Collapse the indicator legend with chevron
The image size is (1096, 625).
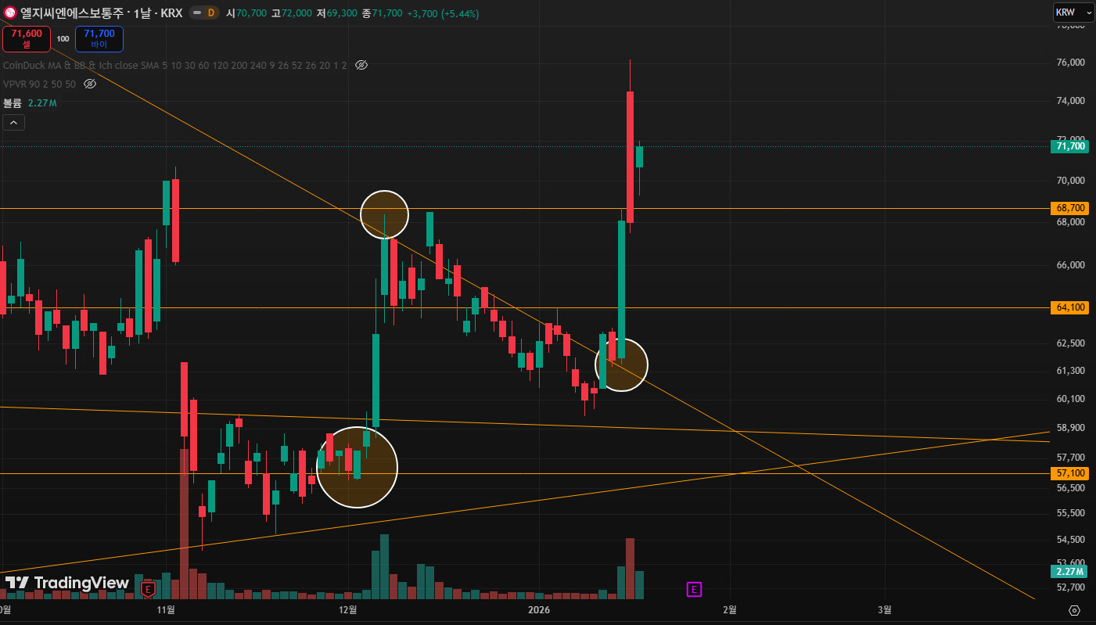coord(14,122)
